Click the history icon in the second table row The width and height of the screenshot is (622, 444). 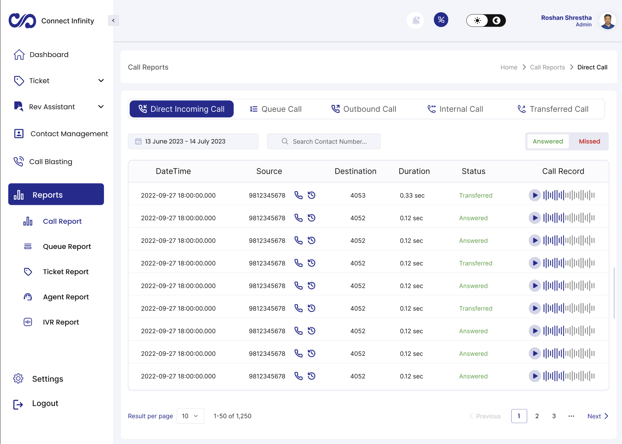click(311, 218)
